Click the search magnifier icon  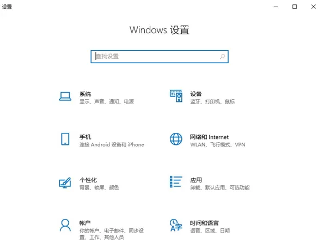223,57
